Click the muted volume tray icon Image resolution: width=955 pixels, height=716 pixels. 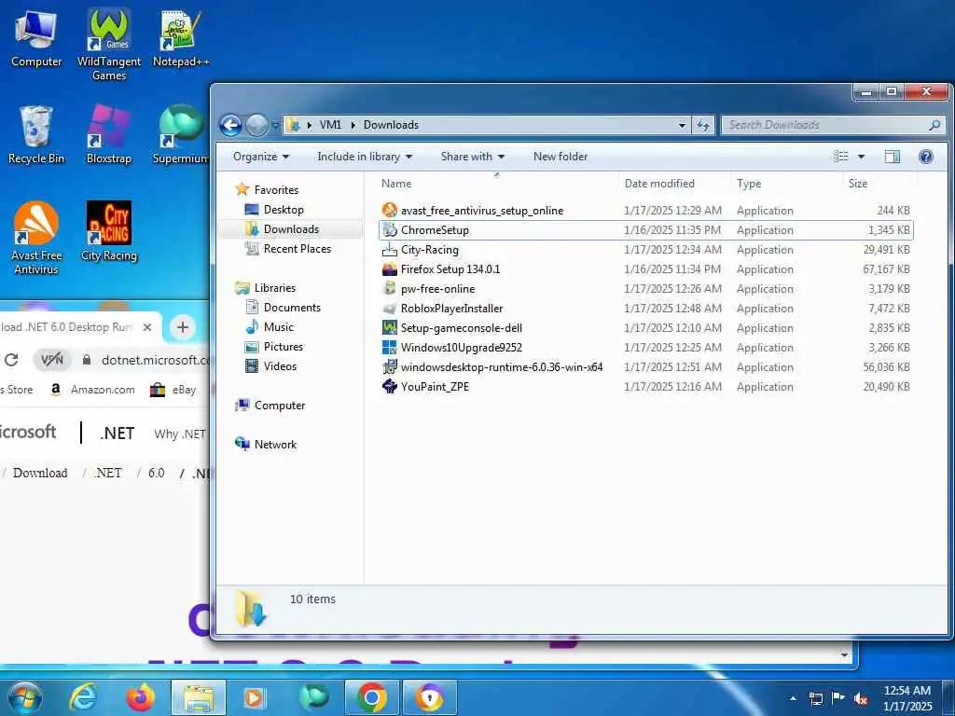click(861, 699)
